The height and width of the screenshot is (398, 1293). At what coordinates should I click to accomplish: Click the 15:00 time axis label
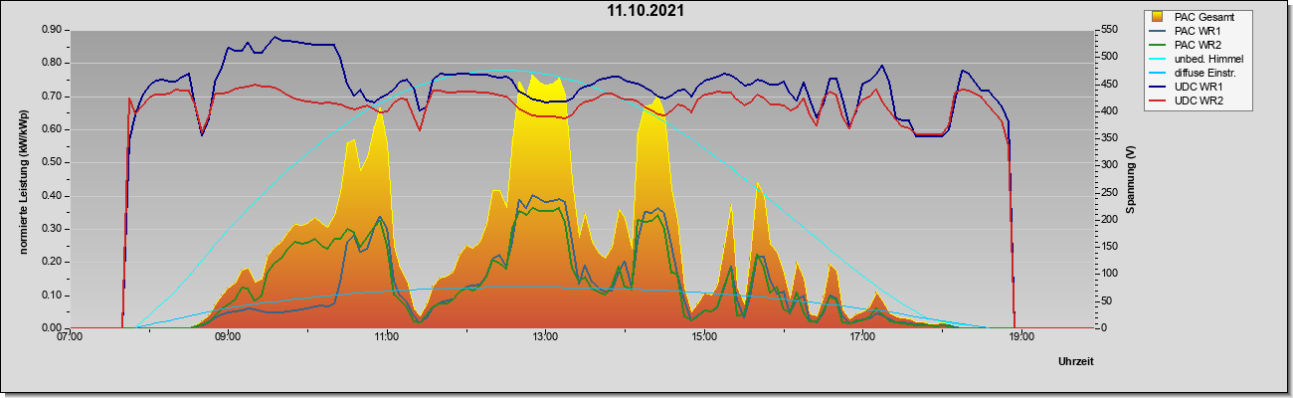pos(703,337)
